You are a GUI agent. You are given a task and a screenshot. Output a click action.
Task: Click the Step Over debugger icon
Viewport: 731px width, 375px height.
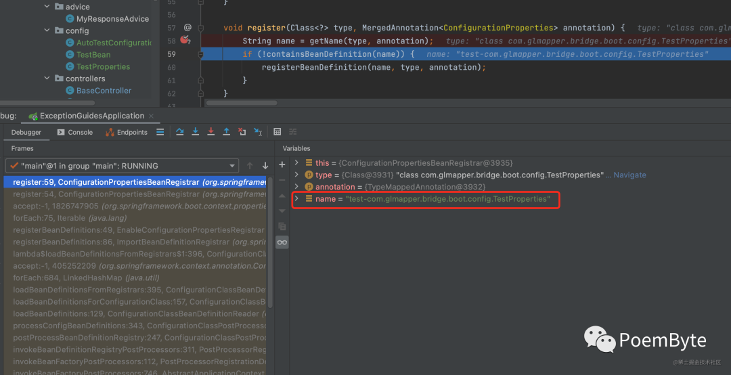tap(179, 132)
